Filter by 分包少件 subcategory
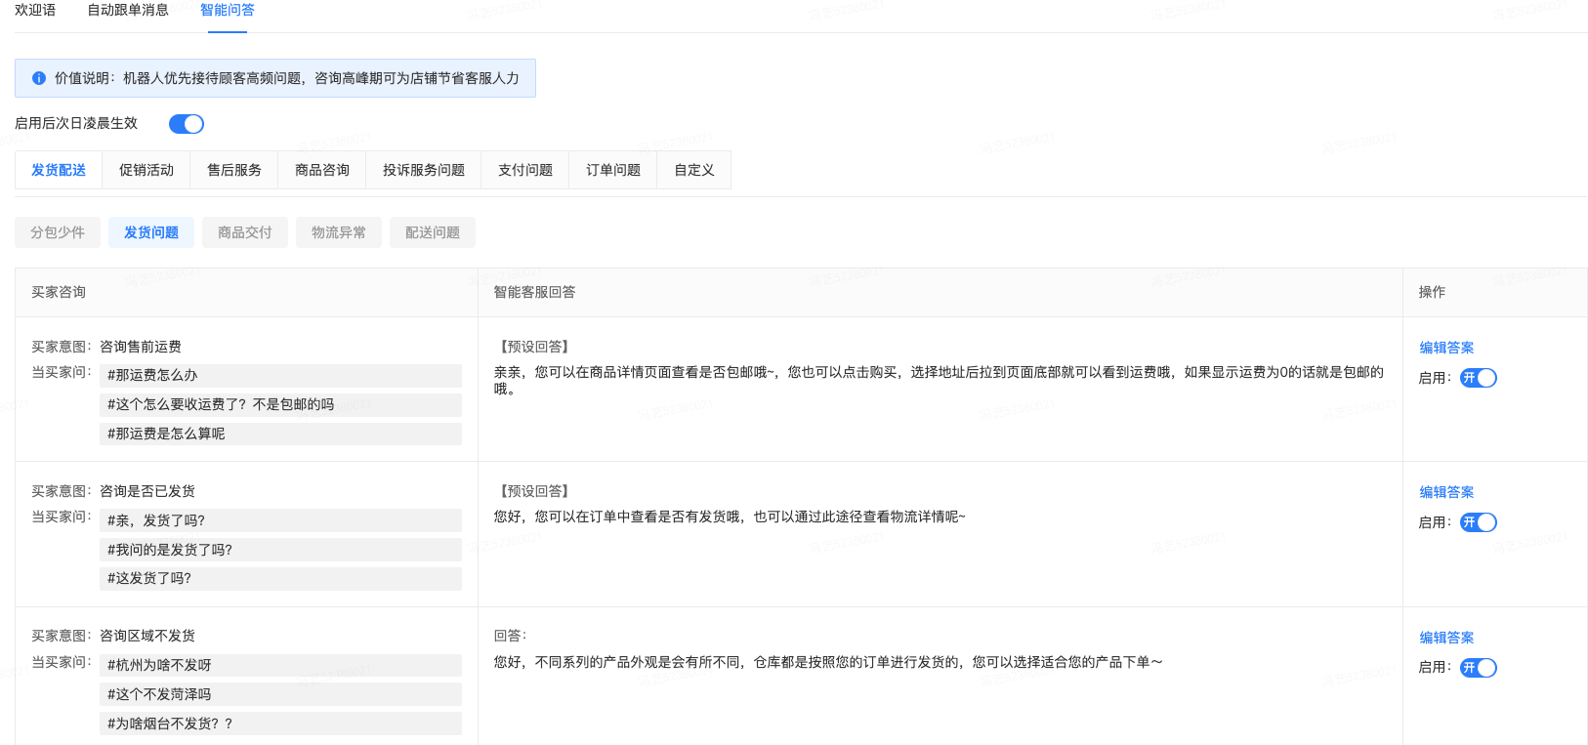Screen dimensions: 1588x745 click(58, 232)
